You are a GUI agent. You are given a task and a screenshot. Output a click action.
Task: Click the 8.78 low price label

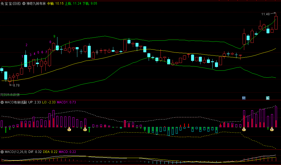16,85
